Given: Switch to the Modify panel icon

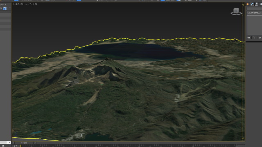Looking at the screenshot, I should point(252,4).
